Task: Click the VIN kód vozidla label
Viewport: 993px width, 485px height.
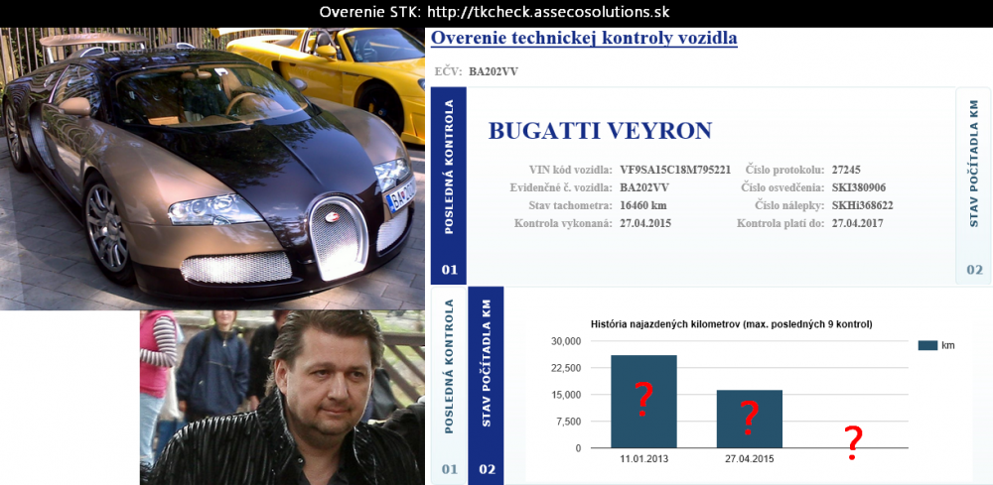Action: [571, 171]
